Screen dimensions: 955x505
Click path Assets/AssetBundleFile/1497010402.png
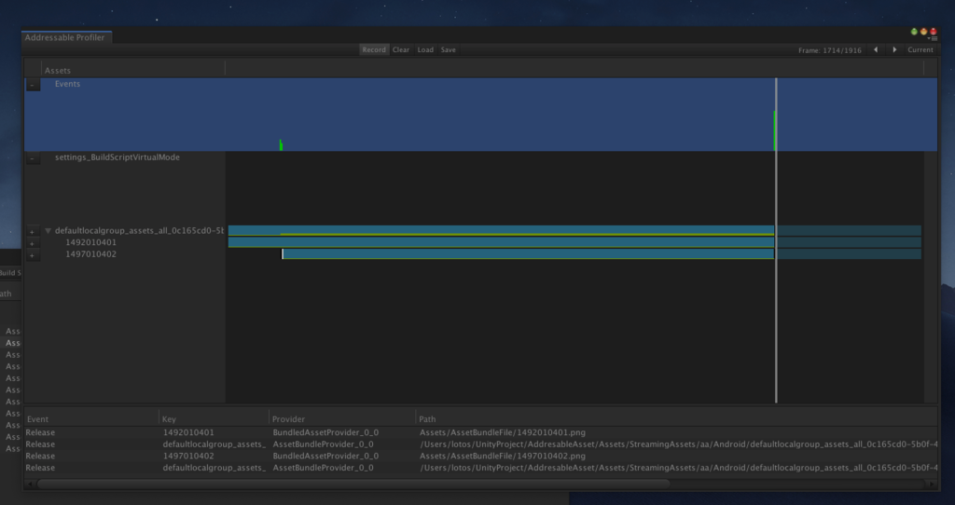pos(503,456)
